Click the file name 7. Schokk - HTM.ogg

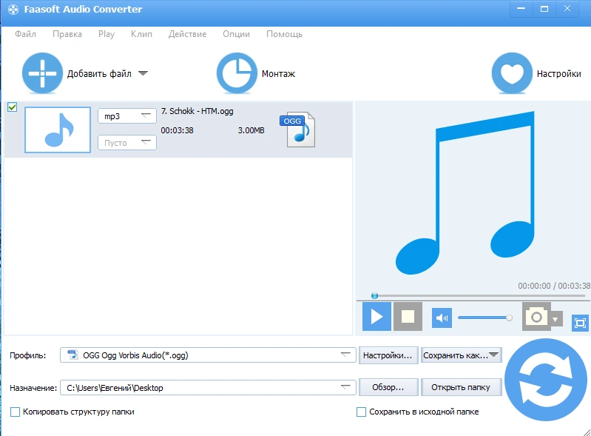tap(197, 111)
